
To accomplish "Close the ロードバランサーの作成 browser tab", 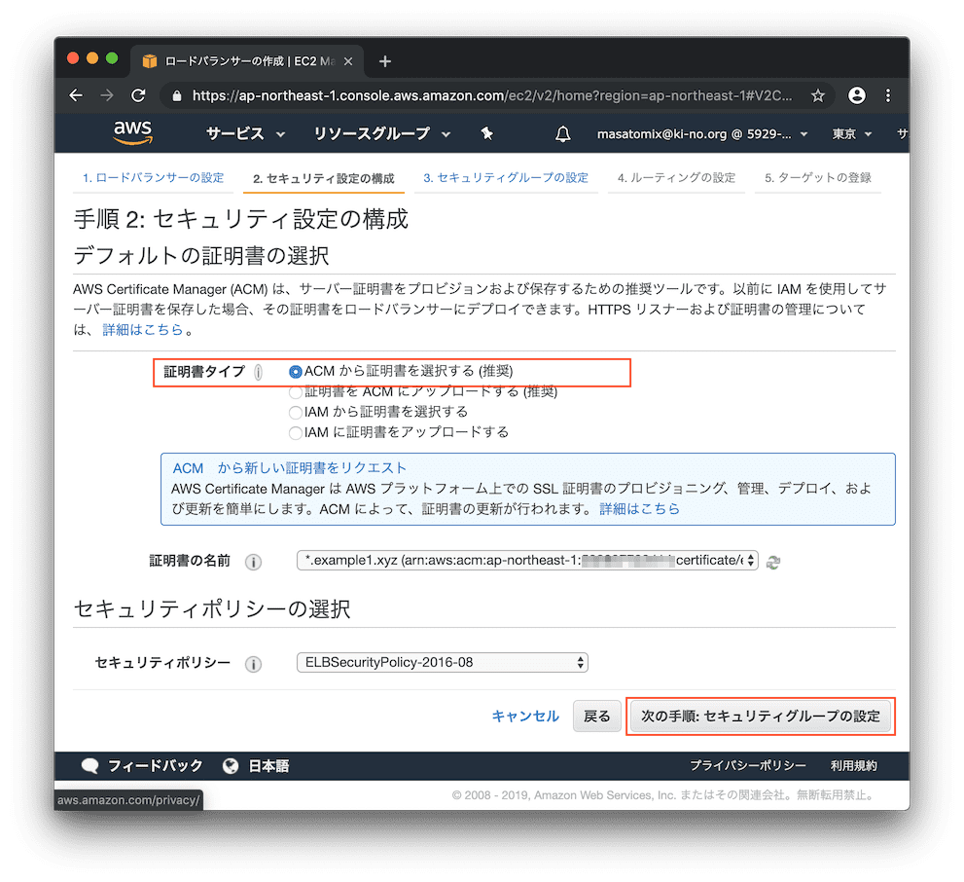I will (348, 61).
